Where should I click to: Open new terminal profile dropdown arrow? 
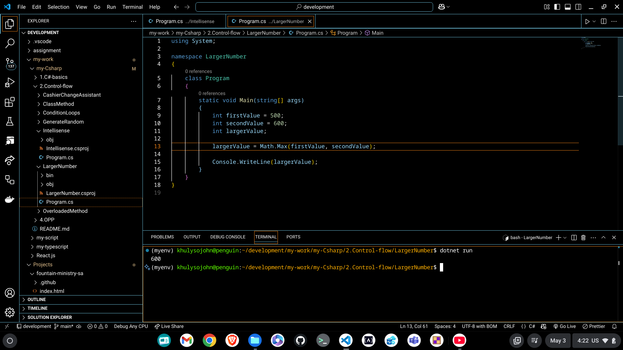click(x=565, y=238)
